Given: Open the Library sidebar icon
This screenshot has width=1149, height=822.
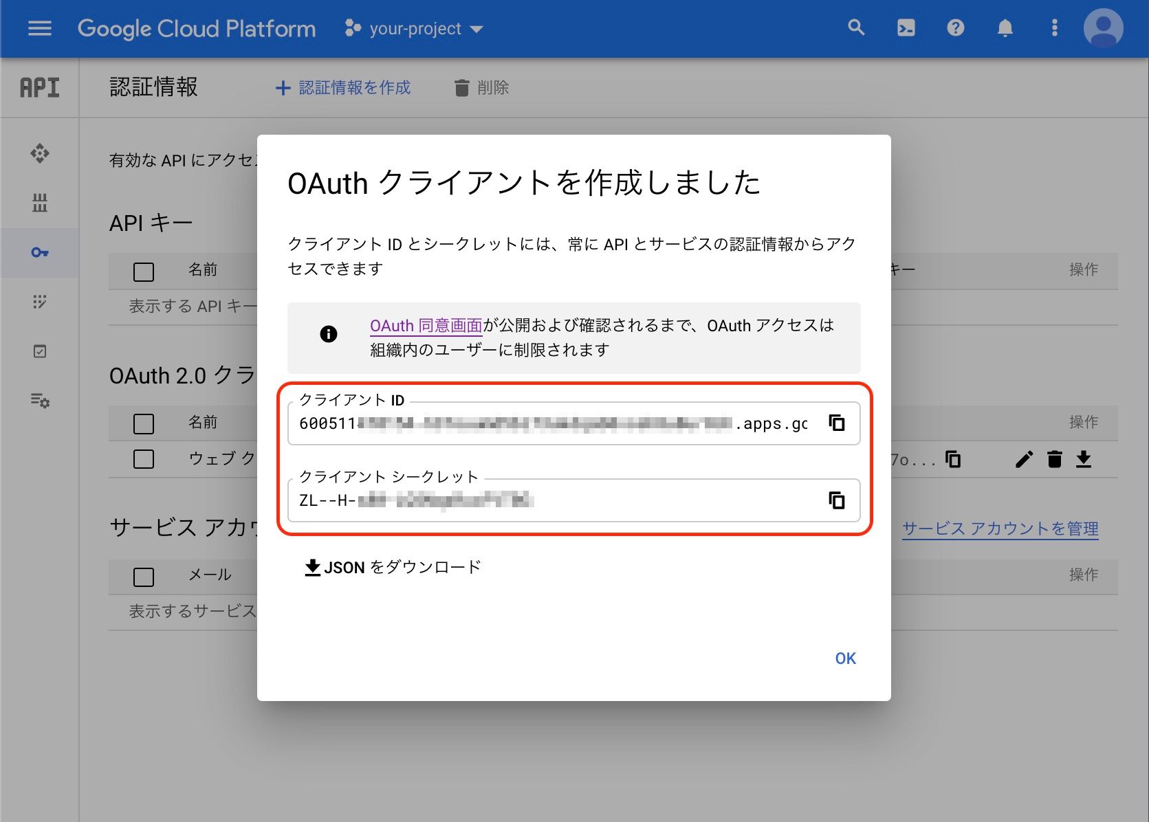Looking at the screenshot, I should [40, 203].
